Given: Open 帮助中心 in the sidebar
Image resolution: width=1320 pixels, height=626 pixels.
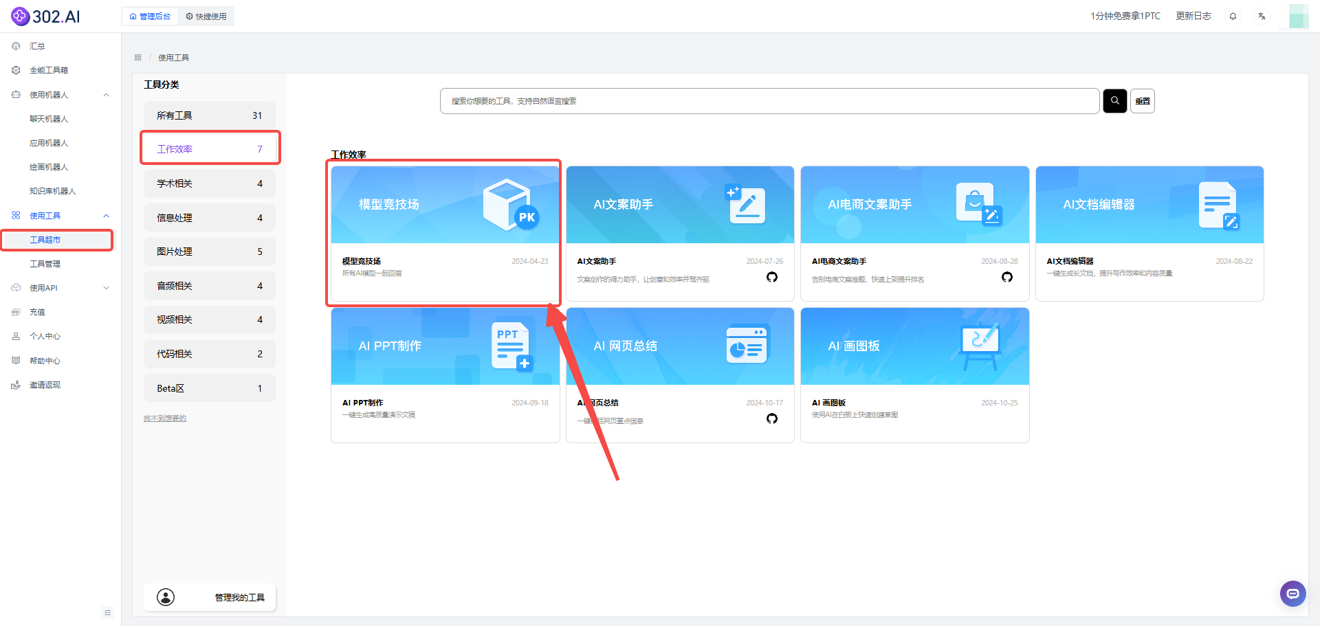Looking at the screenshot, I should 45,361.
